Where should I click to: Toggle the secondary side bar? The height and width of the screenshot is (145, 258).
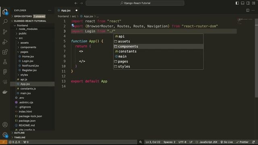tap(248, 3)
